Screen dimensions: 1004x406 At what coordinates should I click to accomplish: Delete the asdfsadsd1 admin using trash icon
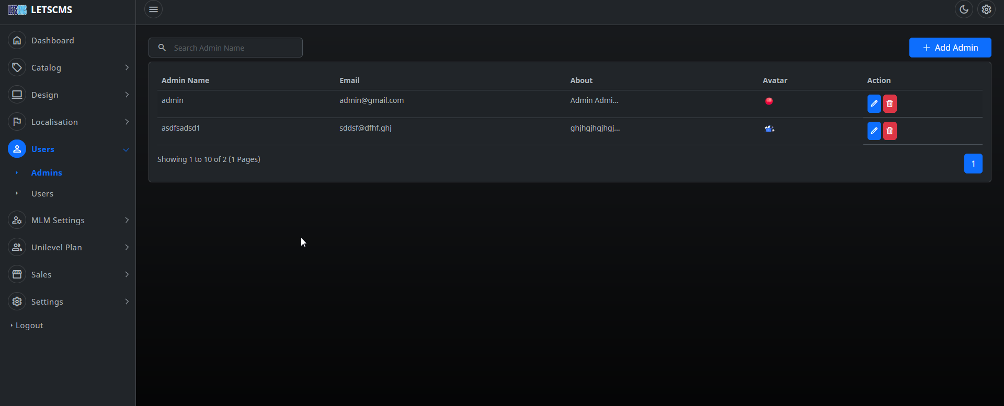(x=889, y=131)
